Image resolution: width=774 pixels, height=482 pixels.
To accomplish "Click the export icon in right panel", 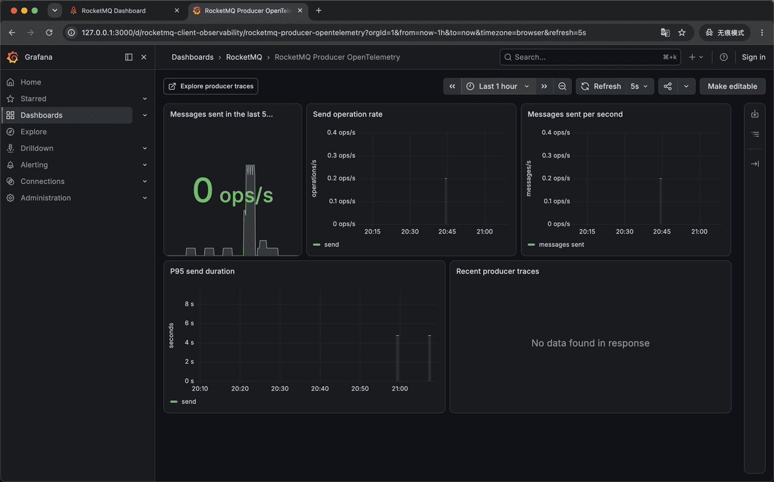I will tap(755, 114).
